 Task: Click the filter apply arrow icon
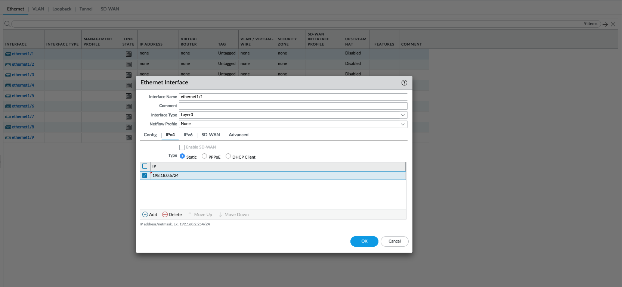(605, 24)
